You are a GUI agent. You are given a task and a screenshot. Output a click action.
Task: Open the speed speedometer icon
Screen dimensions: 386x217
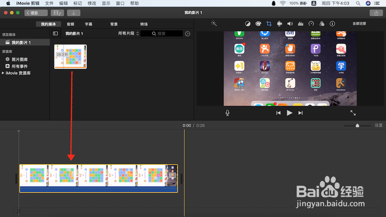click(x=311, y=24)
